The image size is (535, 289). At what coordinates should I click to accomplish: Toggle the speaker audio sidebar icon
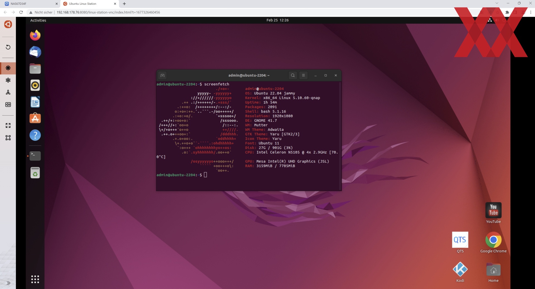pyautogui.click(x=8, y=105)
